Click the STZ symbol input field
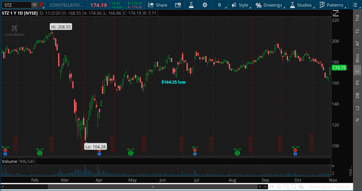The image size is (362, 191). 17,5
